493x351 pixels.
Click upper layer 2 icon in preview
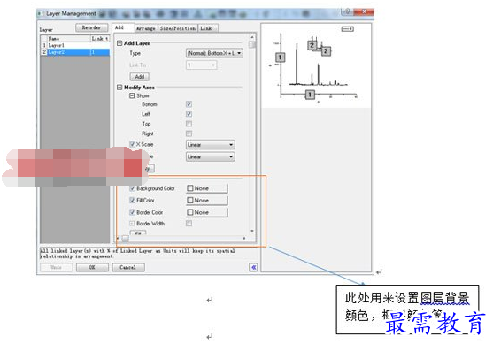pyautogui.click(x=312, y=45)
